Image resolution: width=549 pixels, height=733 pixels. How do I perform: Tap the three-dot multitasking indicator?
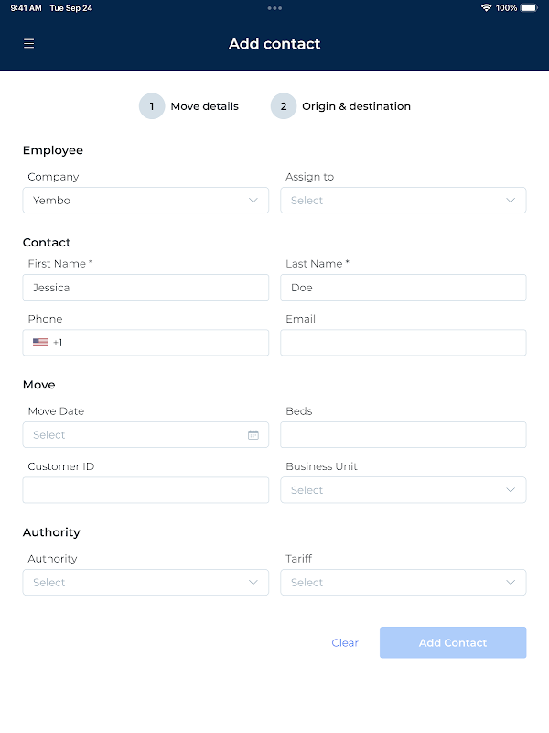pos(274,8)
